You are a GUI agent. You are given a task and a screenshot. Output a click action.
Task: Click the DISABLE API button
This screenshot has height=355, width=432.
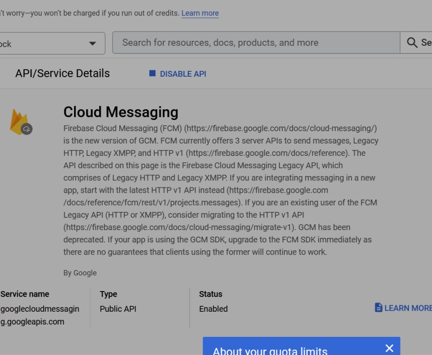177,74
